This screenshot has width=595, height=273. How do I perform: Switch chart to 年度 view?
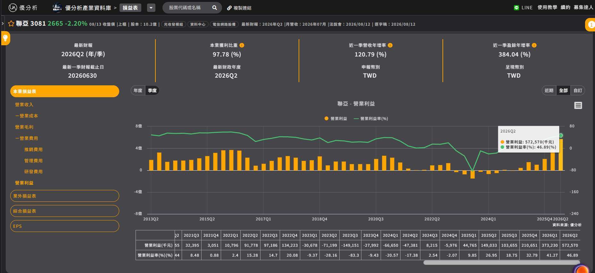click(x=138, y=90)
